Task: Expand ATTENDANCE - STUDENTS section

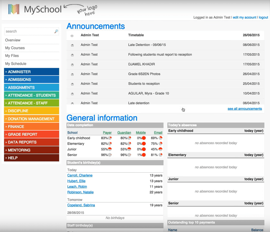Action: pyautogui.click(x=32, y=95)
